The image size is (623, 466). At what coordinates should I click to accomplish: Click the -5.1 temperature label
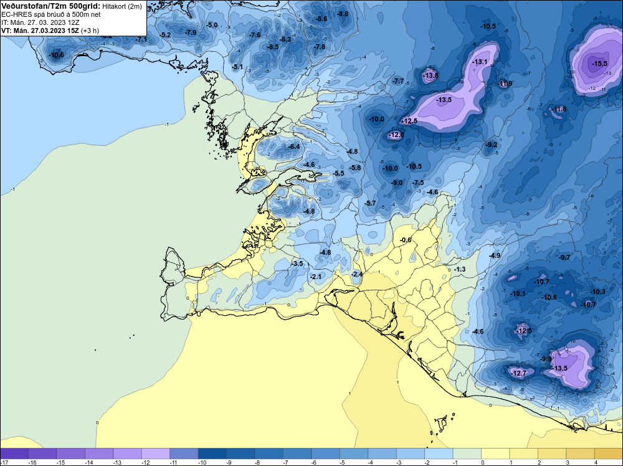[237, 67]
